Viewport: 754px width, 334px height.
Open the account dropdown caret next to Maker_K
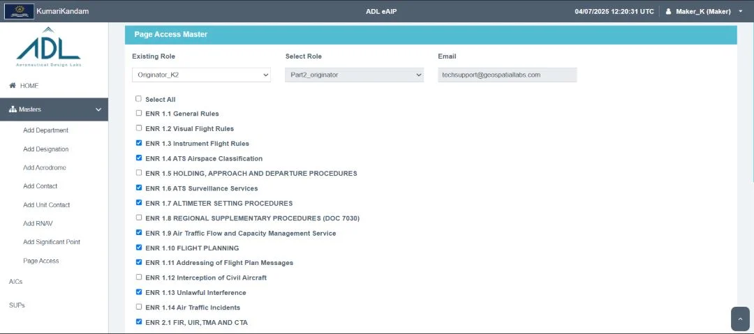[741, 11]
